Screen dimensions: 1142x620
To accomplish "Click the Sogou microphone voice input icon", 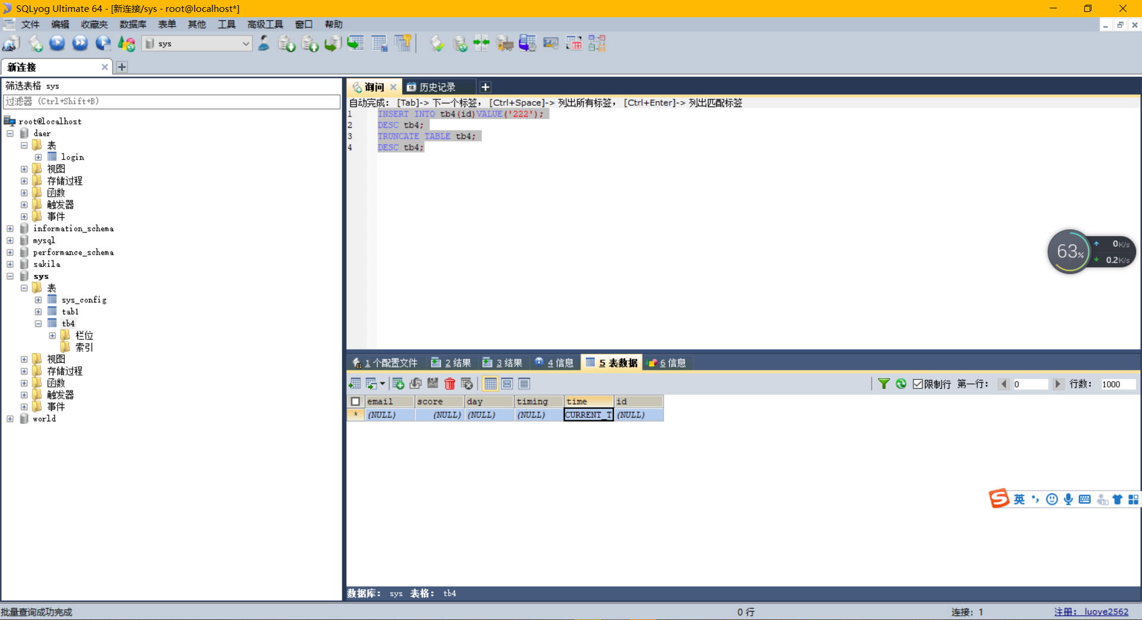I will (x=1068, y=499).
